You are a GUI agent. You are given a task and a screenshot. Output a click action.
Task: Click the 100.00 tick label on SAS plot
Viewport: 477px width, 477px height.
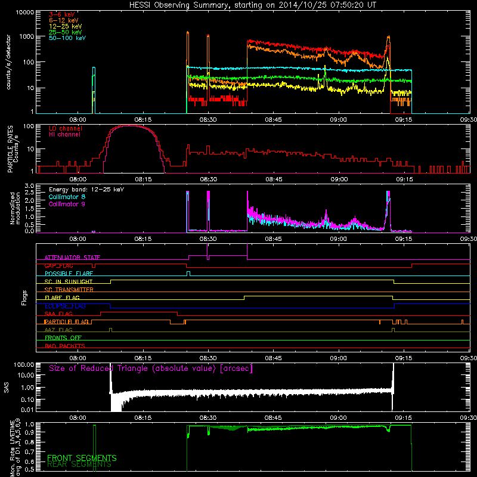(x=24, y=365)
